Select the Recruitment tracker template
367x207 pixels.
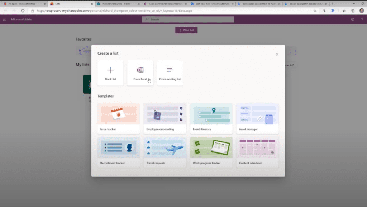coord(119,152)
